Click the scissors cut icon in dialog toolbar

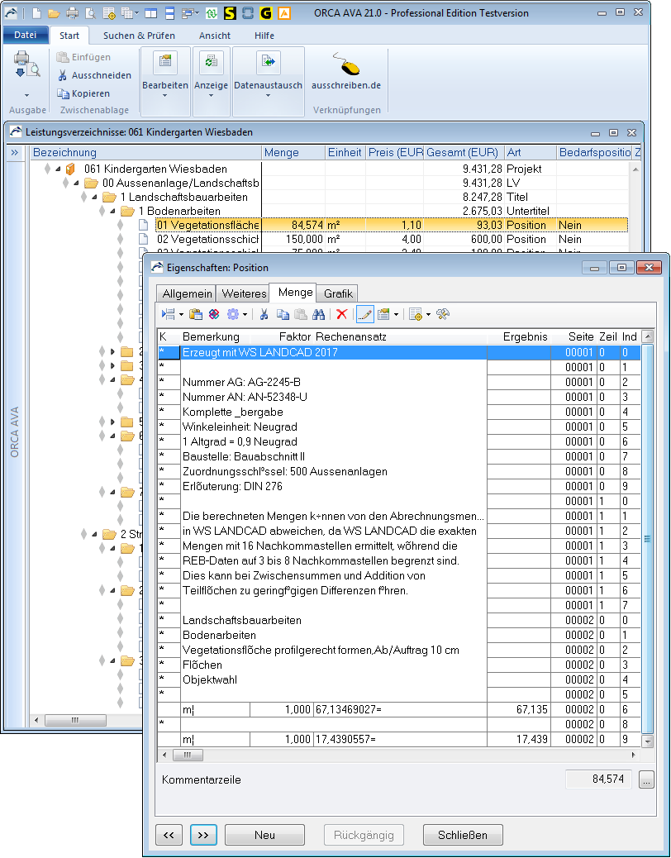click(264, 314)
